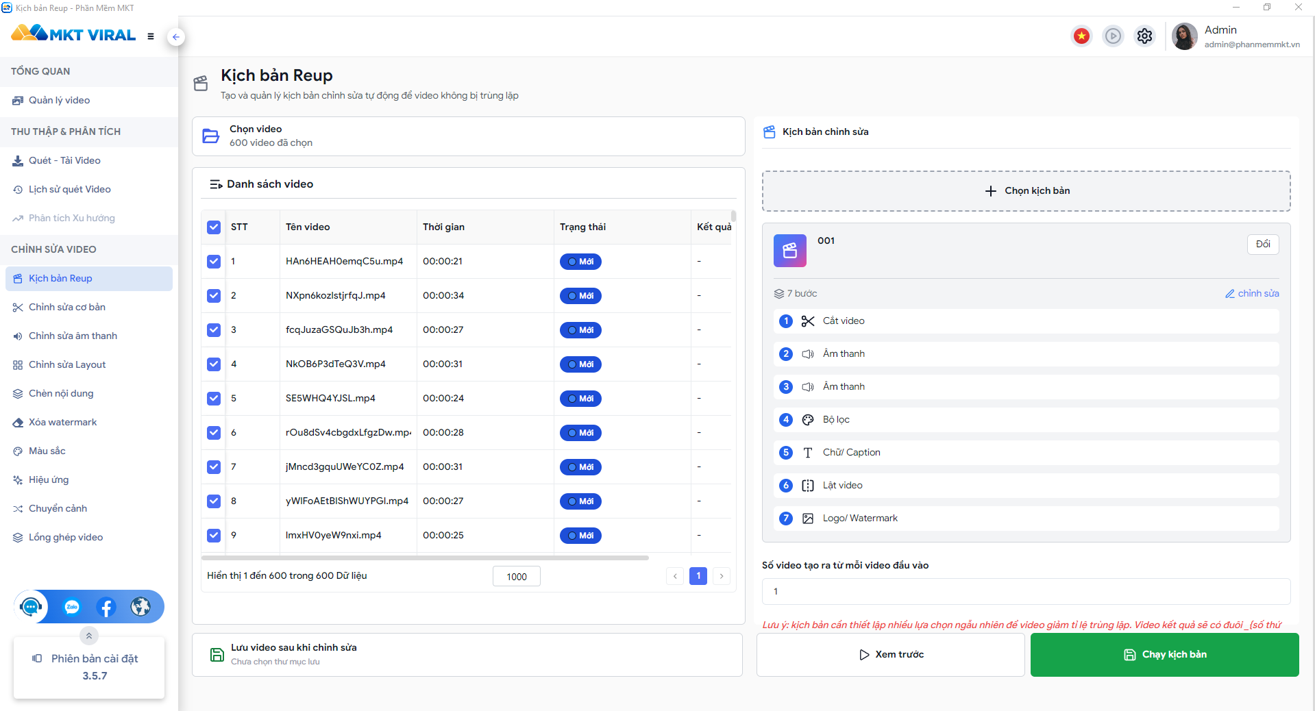
Task: Click the folder icon in Chọn video
Action: click(x=211, y=136)
